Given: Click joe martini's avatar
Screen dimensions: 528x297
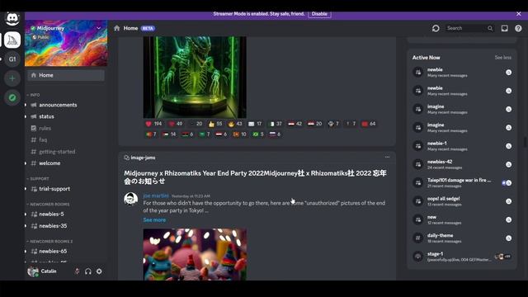Looking at the screenshot, I should 130,199.
